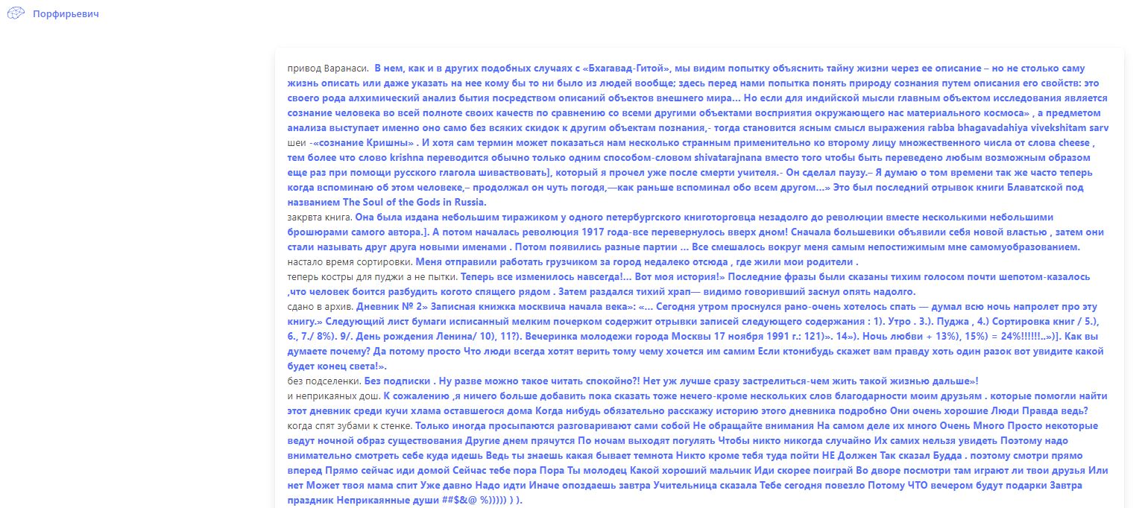Click 'когда спят зубами к стенке.'
This screenshot has width=1145, height=508.
(x=350, y=425)
